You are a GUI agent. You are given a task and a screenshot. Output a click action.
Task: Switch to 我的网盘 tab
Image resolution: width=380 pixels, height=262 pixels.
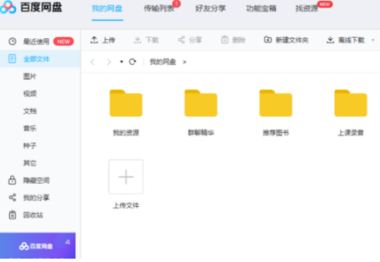[107, 9]
